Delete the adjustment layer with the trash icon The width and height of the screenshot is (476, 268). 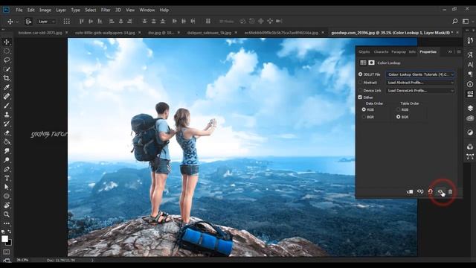pos(450,192)
